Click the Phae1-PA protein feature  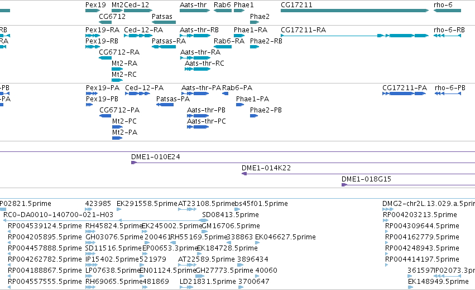point(240,105)
